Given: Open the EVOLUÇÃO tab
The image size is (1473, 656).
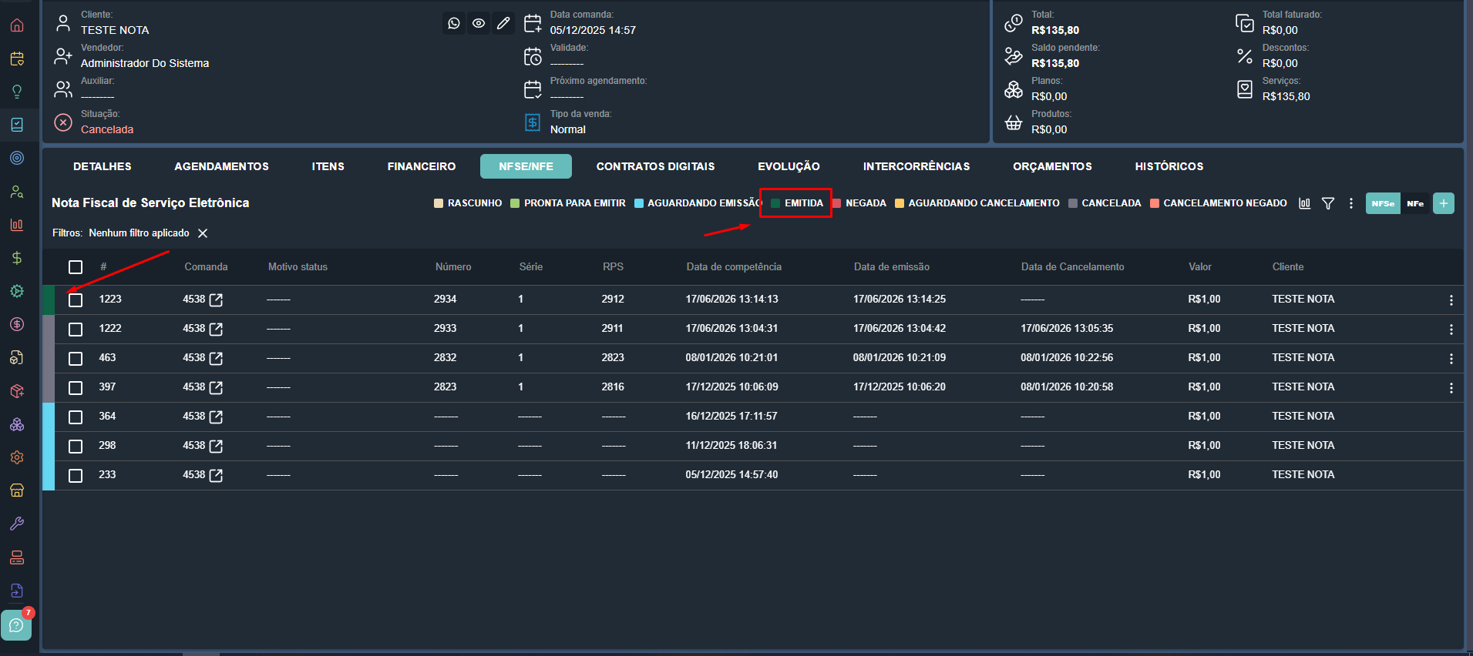Looking at the screenshot, I should coord(789,166).
